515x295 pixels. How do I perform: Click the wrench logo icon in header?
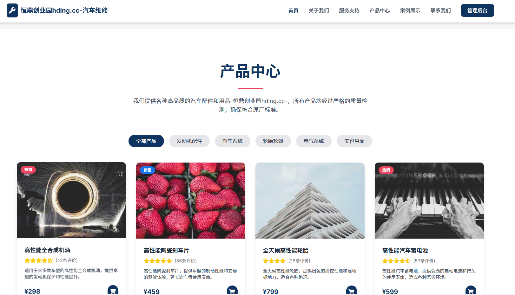pyautogui.click(x=12, y=10)
